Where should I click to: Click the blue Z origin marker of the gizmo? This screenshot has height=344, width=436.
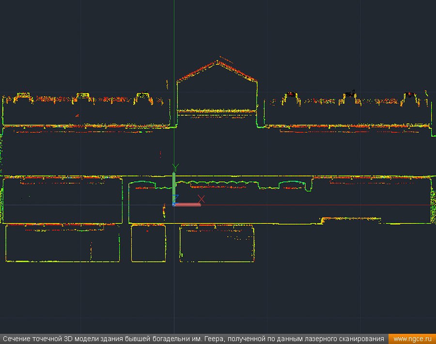[174, 205]
